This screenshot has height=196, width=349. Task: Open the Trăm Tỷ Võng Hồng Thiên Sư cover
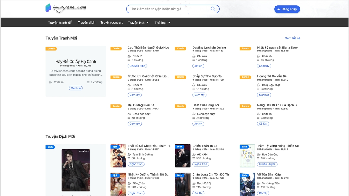click(x=247, y=156)
